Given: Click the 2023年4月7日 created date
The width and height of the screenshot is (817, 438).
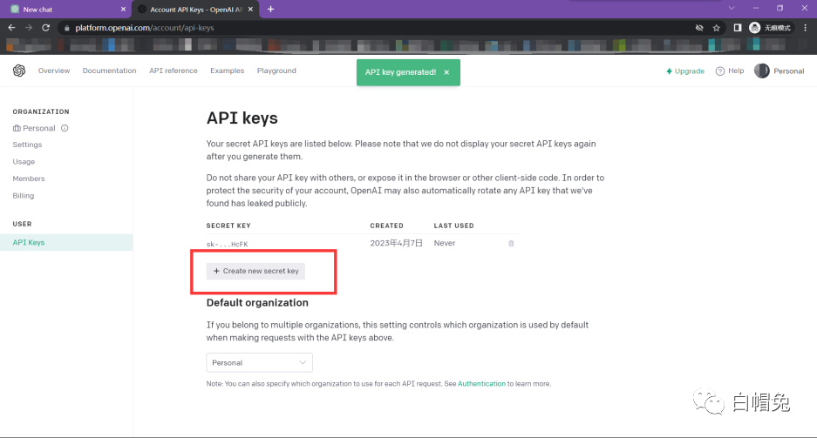Looking at the screenshot, I should (x=396, y=243).
